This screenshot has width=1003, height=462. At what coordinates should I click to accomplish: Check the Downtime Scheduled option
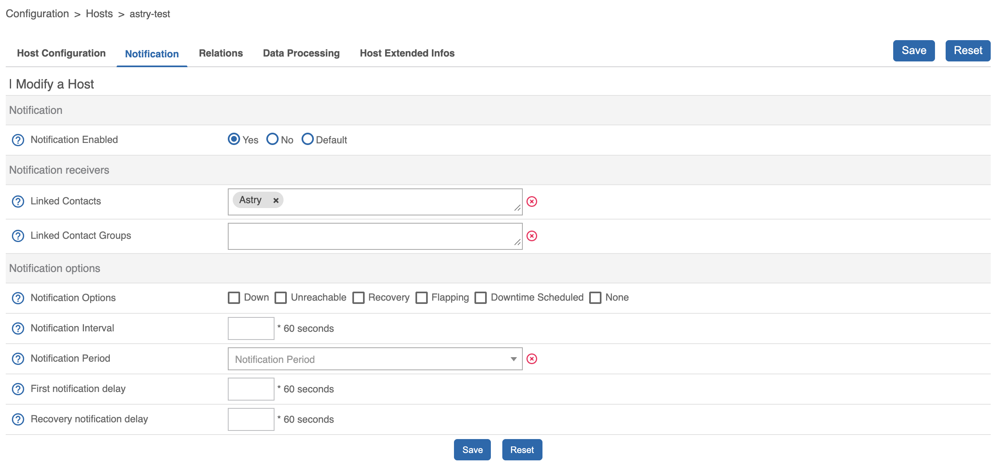(481, 298)
